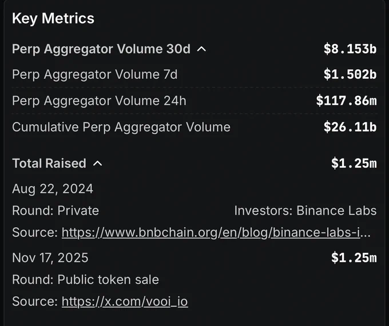Collapse the Total Raised chevron icon
The image size is (389, 326).
[x=97, y=163]
